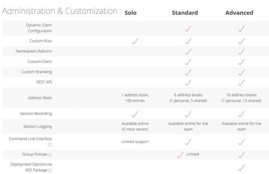Click the Administration & Customization heading
This screenshot has height=174, width=269.
(x=60, y=11)
